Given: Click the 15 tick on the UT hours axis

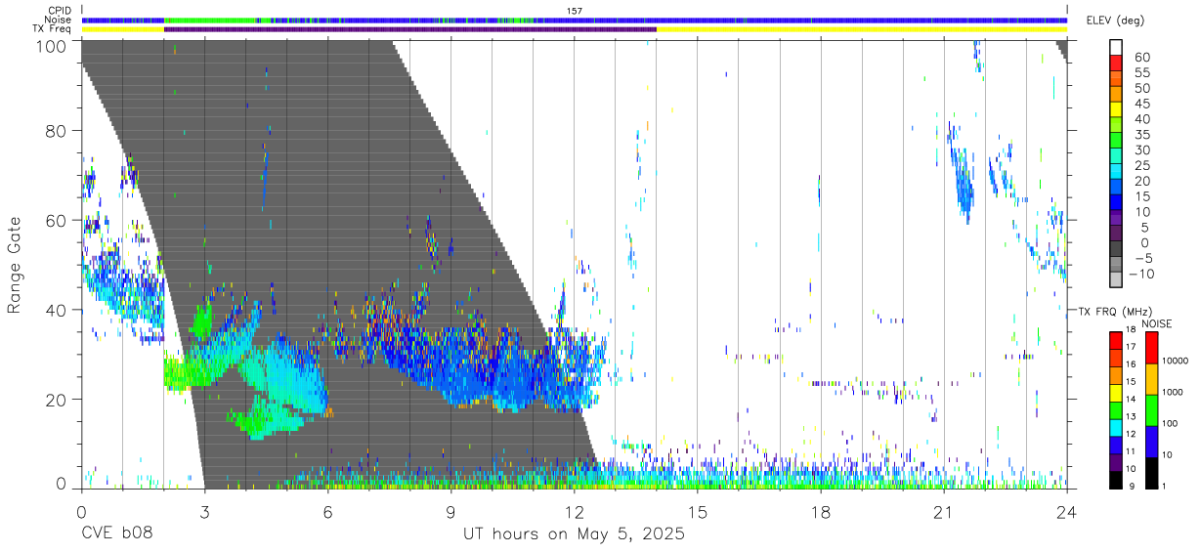Looking at the screenshot, I should coord(698,511).
